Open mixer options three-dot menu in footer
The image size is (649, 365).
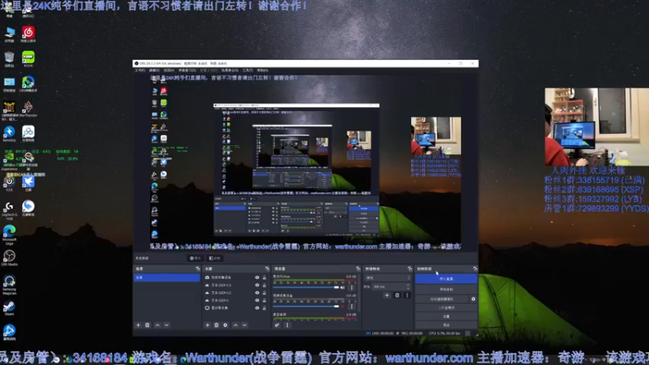click(287, 325)
